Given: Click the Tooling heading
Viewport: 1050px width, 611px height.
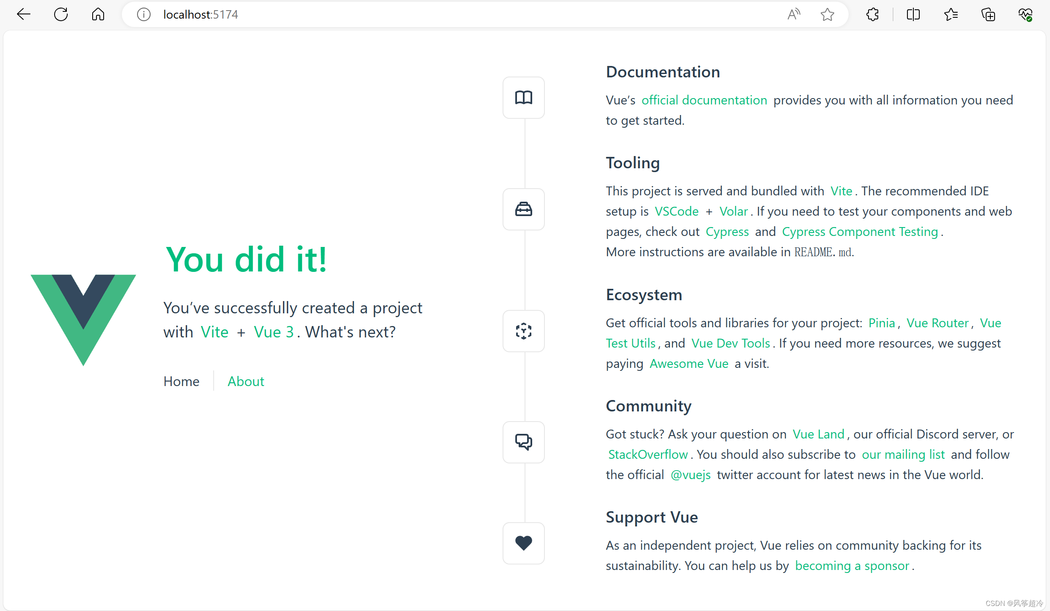Looking at the screenshot, I should tap(633, 163).
